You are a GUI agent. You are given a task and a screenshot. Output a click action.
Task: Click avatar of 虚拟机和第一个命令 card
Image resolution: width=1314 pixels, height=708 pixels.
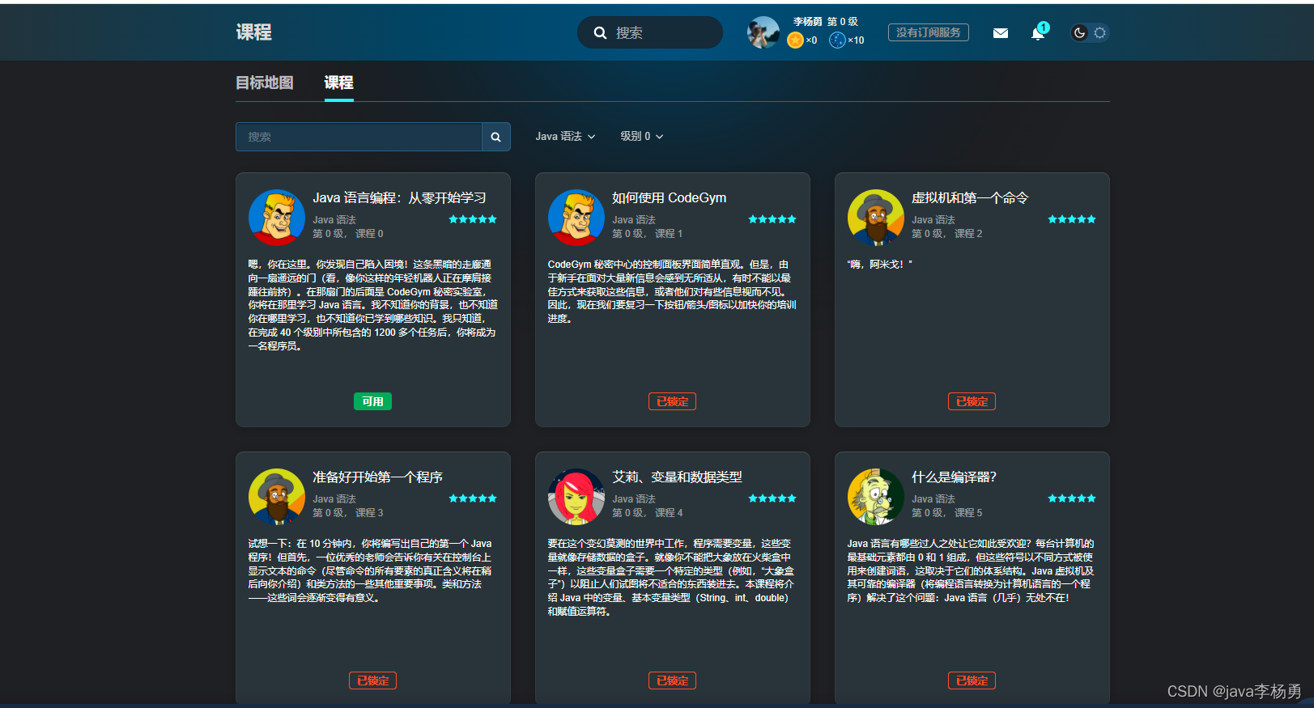[x=876, y=218]
